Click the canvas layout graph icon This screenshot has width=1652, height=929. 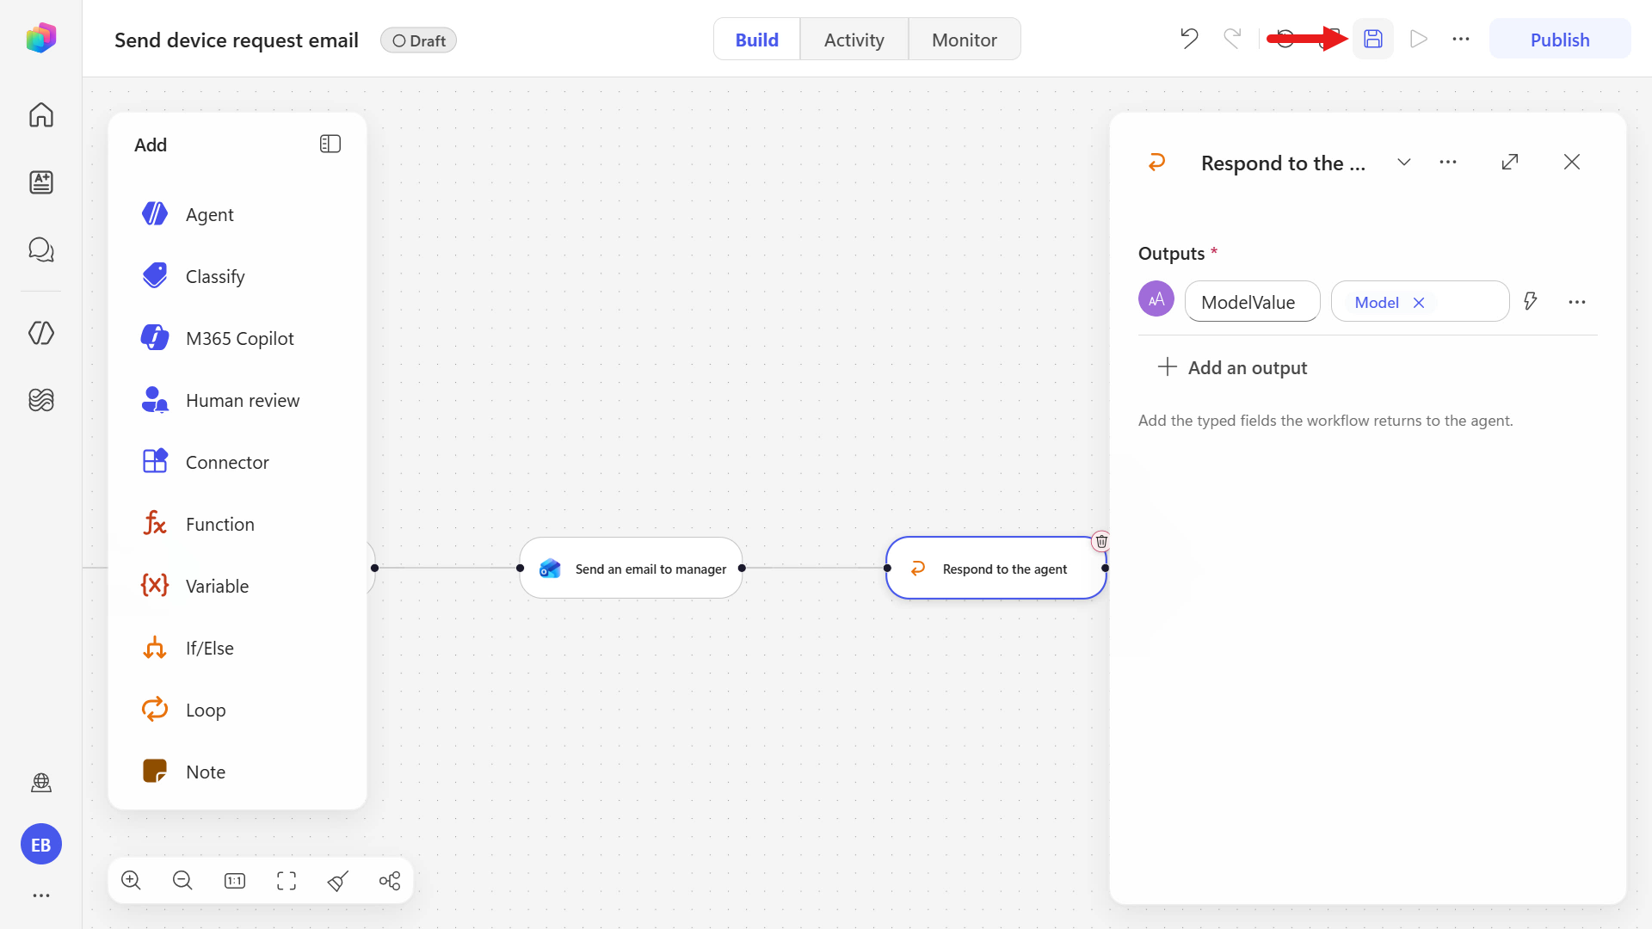tap(390, 880)
